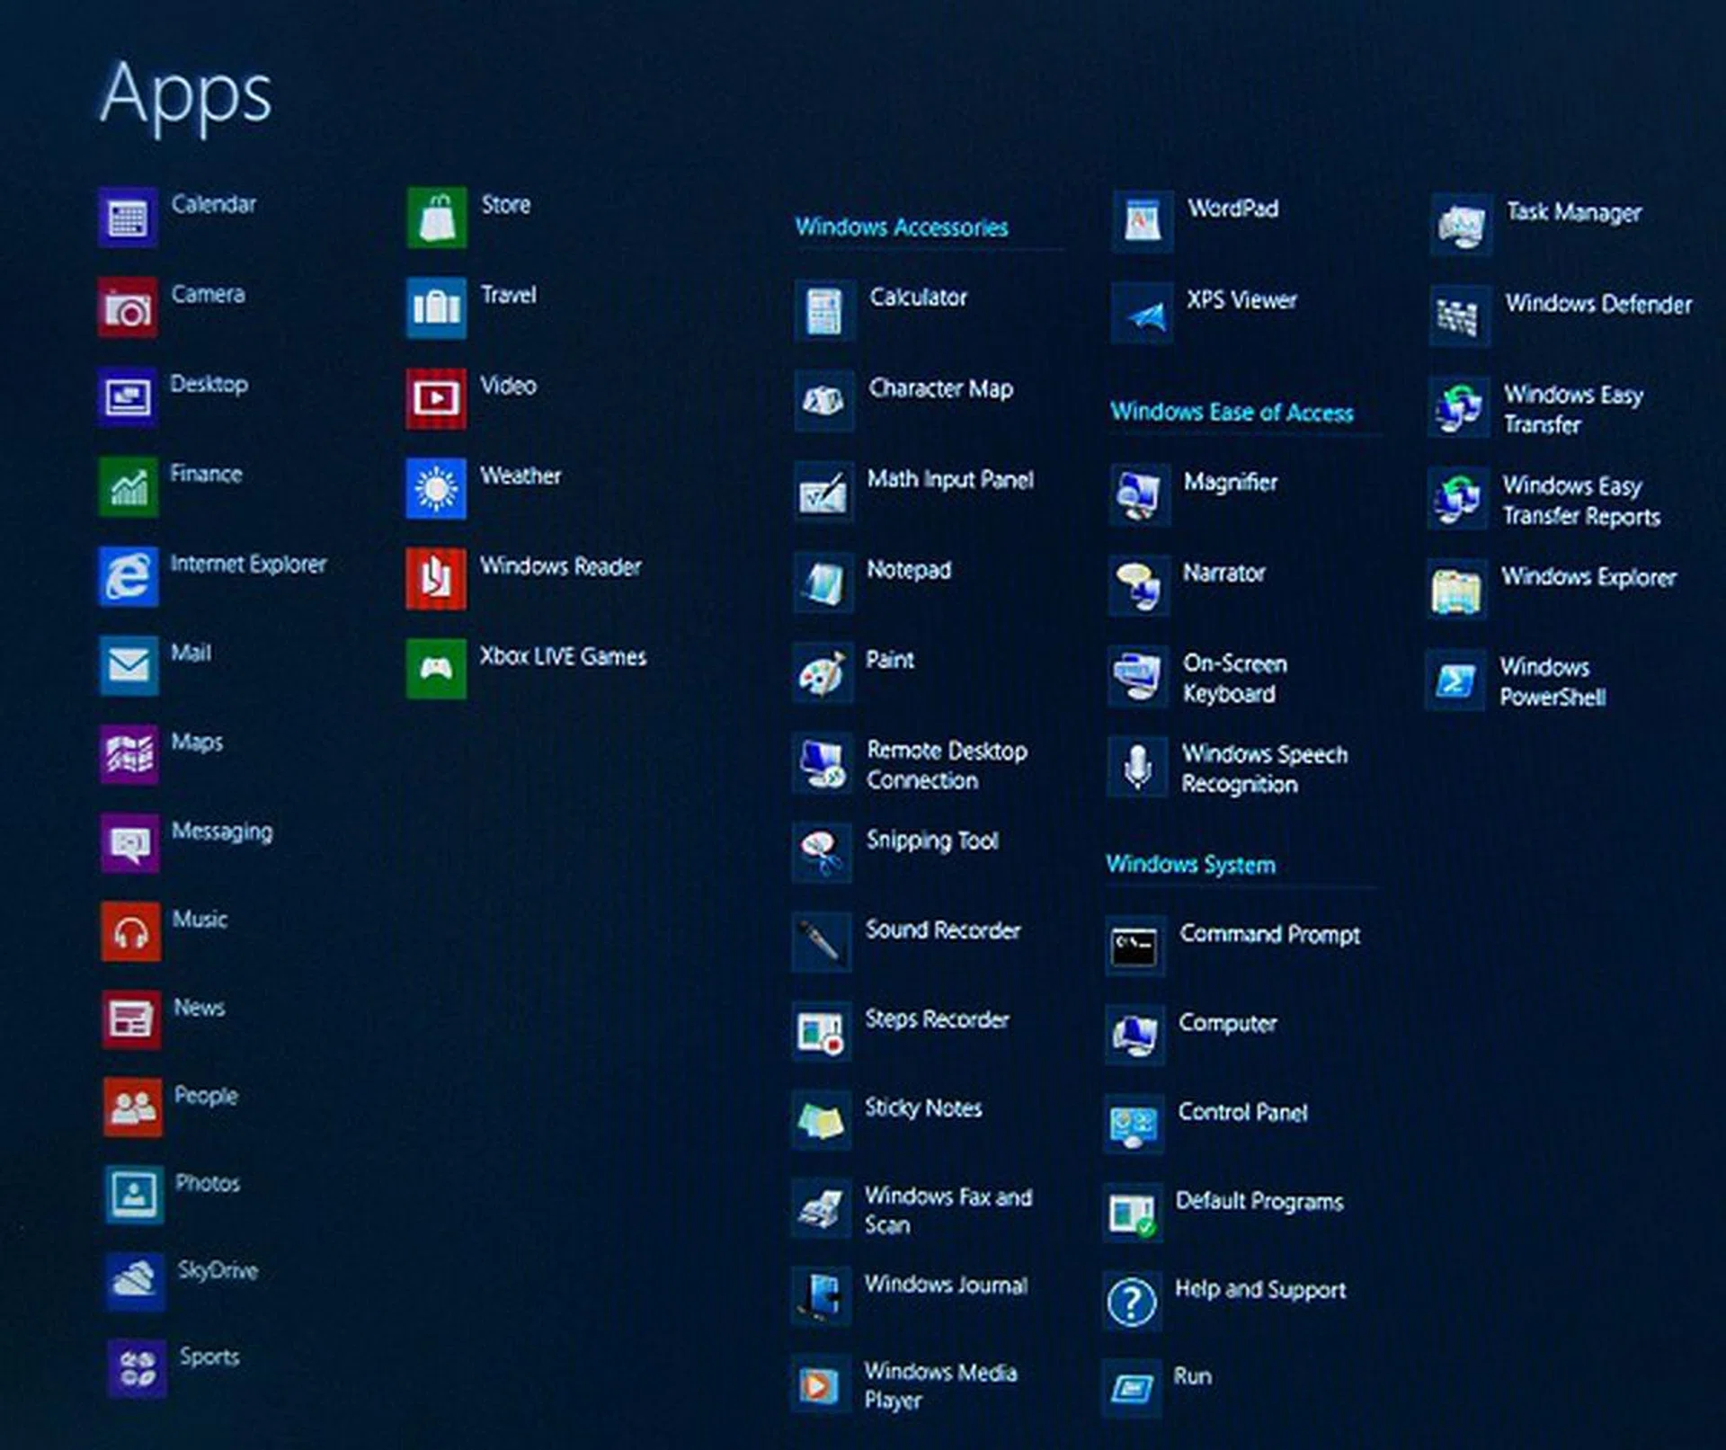
Task: Launch the SkyDrive app icon
Action: (135, 1280)
